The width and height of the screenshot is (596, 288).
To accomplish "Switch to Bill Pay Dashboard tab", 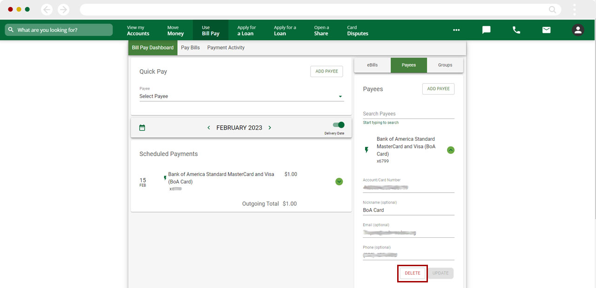I will pyautogui.click(x=153, y=47).
